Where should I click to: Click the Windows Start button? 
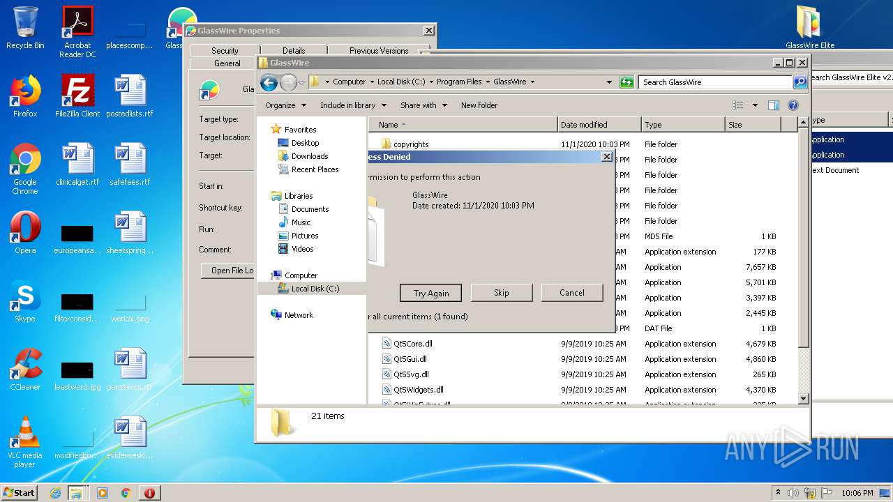[20, 493]
